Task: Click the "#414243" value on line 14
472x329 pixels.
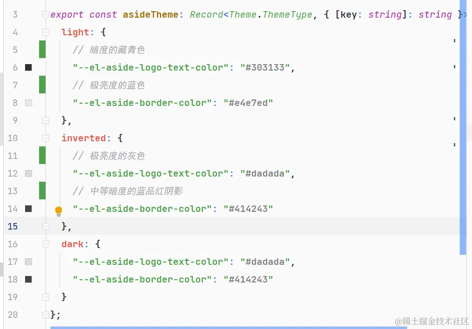Action: tap(248, 209)
